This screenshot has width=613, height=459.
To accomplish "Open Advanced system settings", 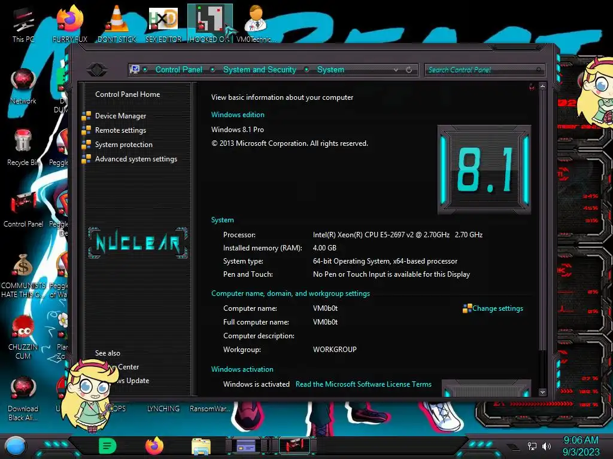I will pyautogui.click(x=136, y=159).
